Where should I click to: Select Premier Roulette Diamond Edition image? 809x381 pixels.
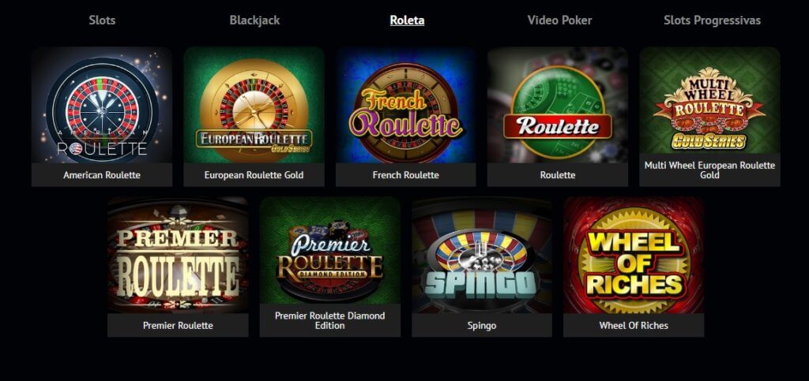coord(330,250)
